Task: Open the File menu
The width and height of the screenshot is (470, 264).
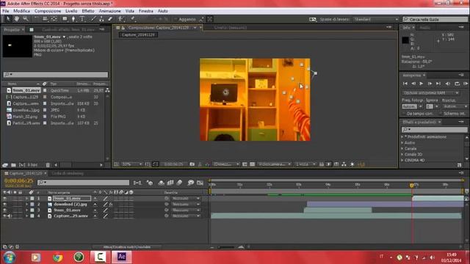Action: pos(5,11)
